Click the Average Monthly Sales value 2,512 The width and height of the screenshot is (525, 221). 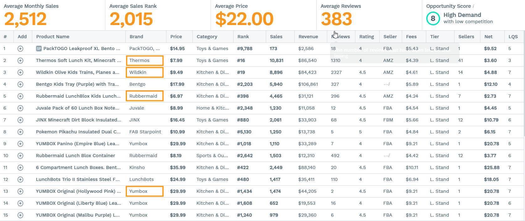pyautogui.click(x=25, y=19)
